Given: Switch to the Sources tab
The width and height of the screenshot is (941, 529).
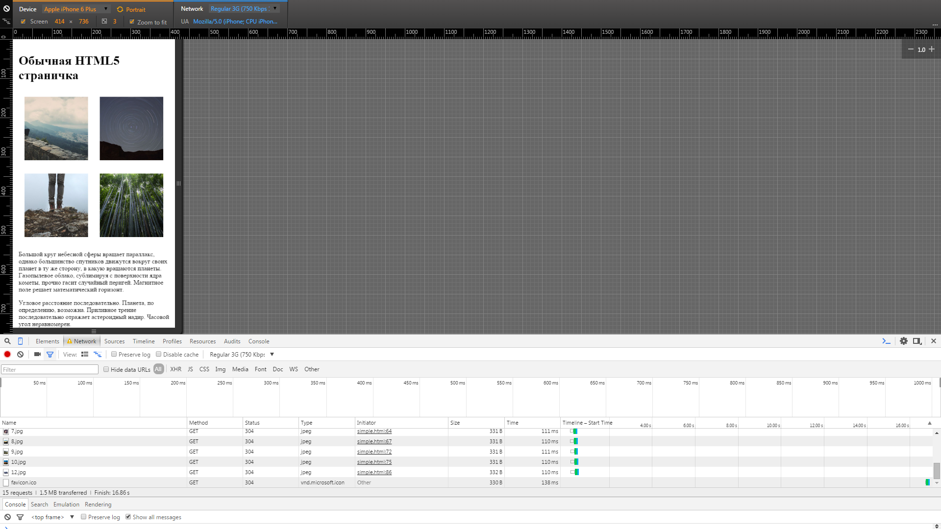Looking at the screenshot, I should point(114,341).
